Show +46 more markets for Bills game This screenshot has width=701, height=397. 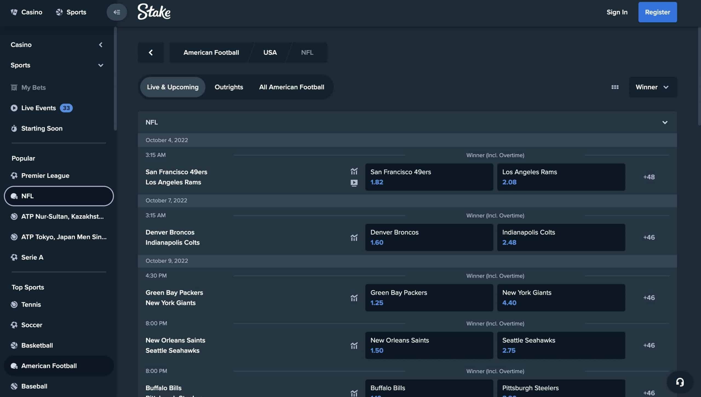(x=649, y=393)
